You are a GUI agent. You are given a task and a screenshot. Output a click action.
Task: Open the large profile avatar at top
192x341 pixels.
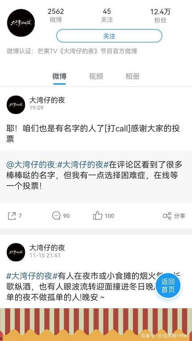coord(21,23)
